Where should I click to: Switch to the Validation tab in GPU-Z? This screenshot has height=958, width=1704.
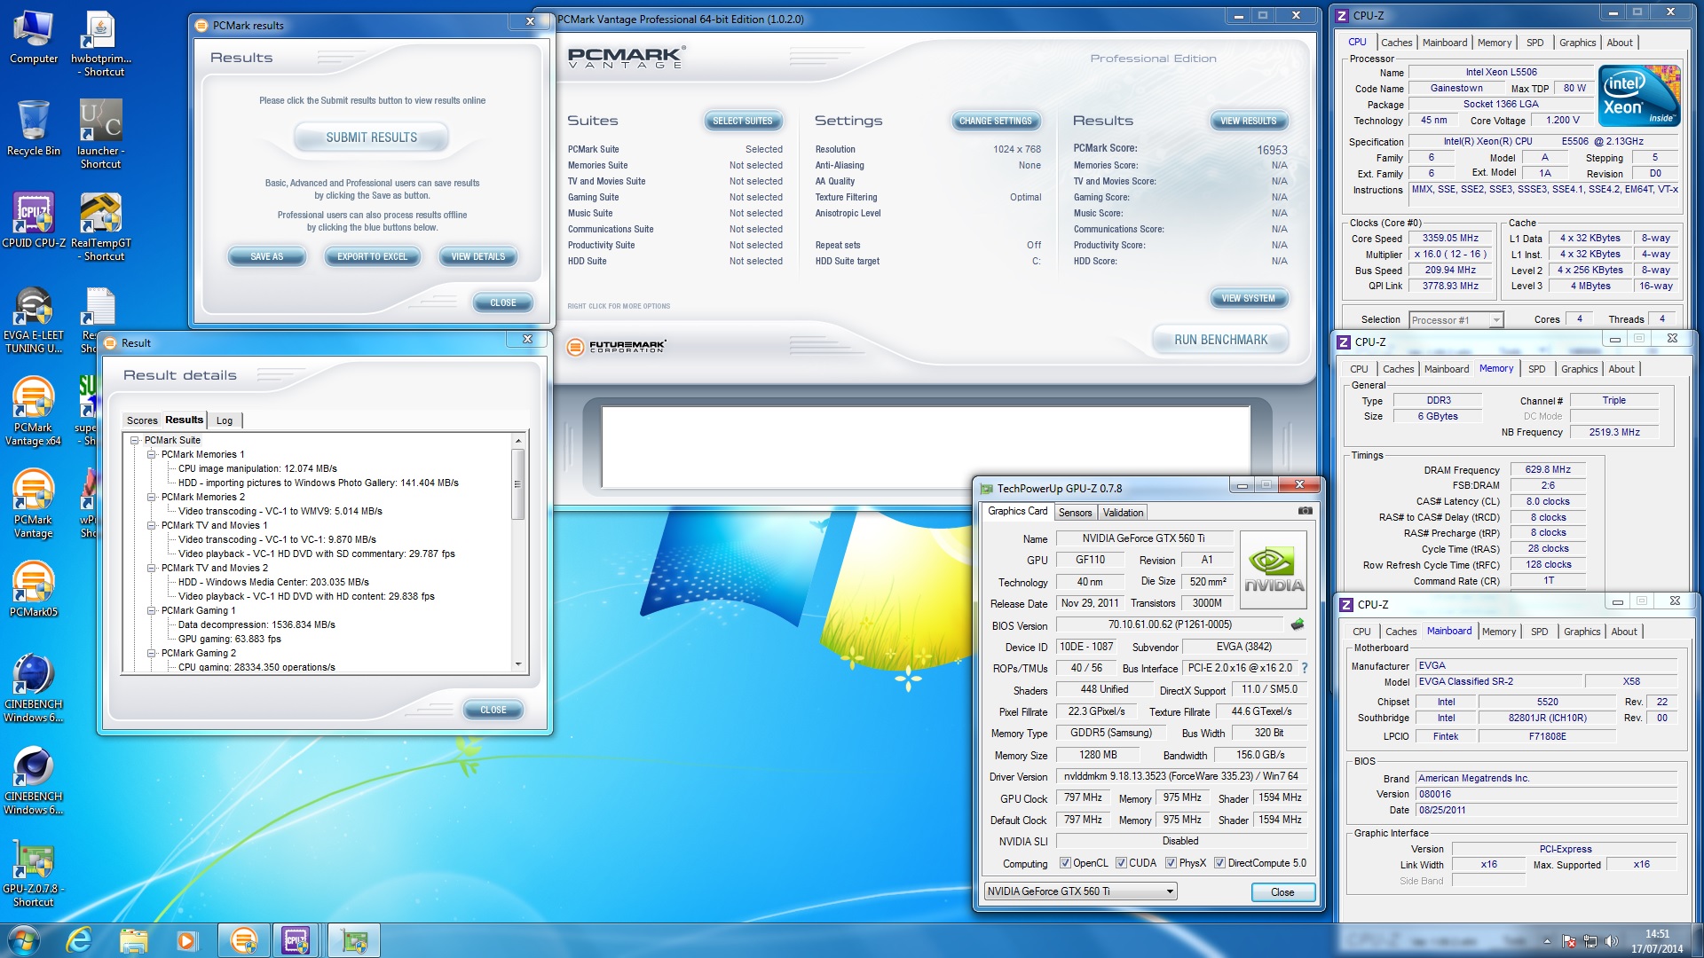pos(1124,513)
